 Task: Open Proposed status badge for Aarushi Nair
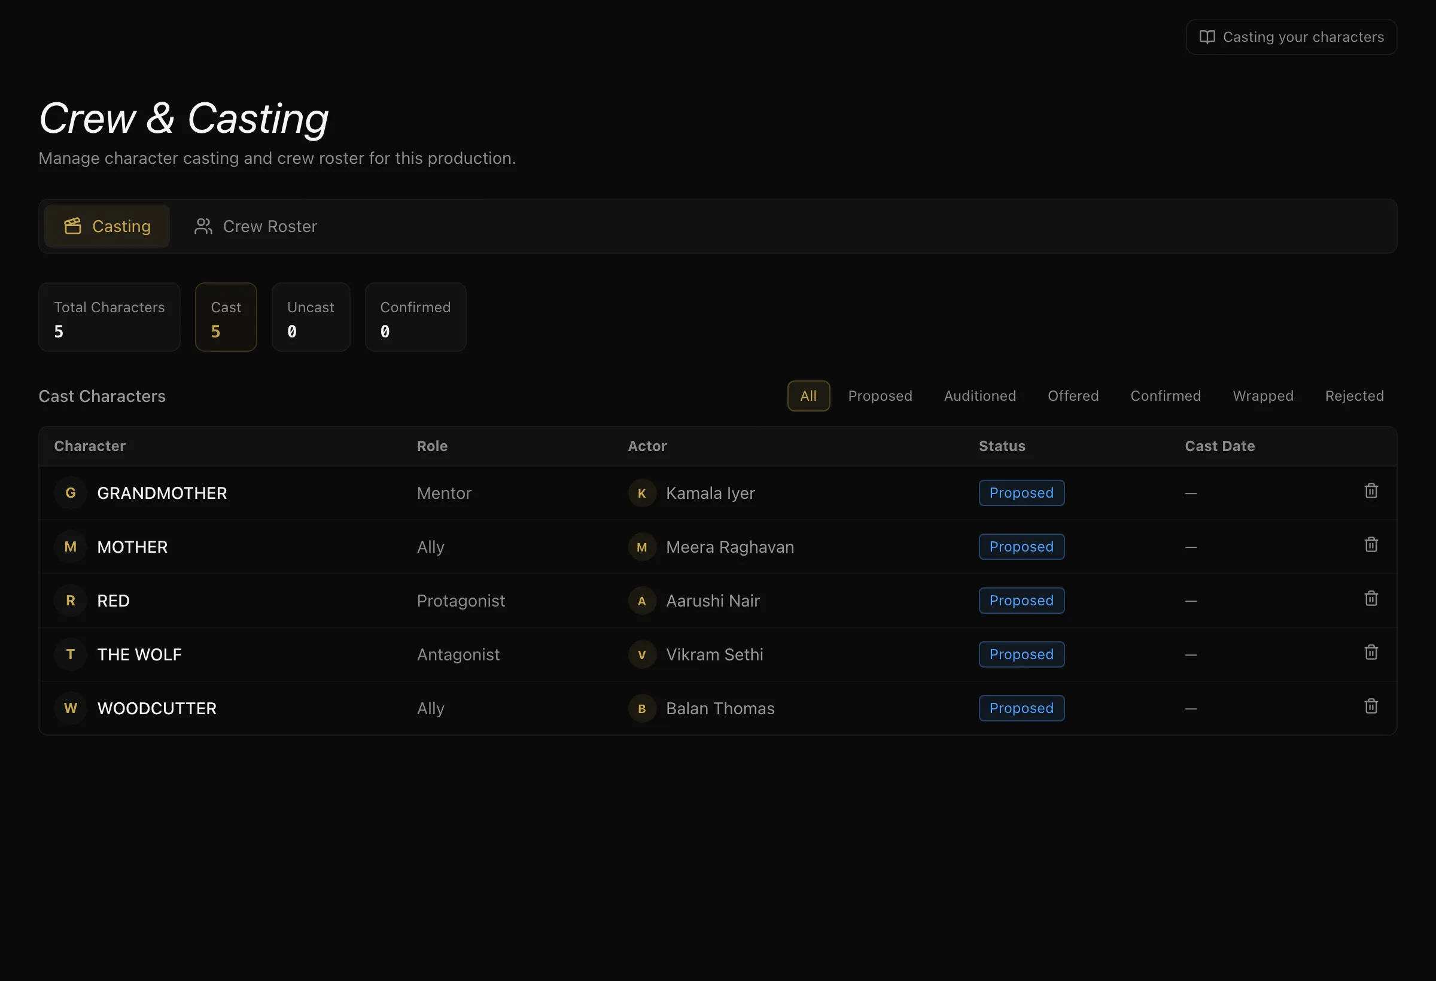pyautogui.click(x=1021, y=601)
